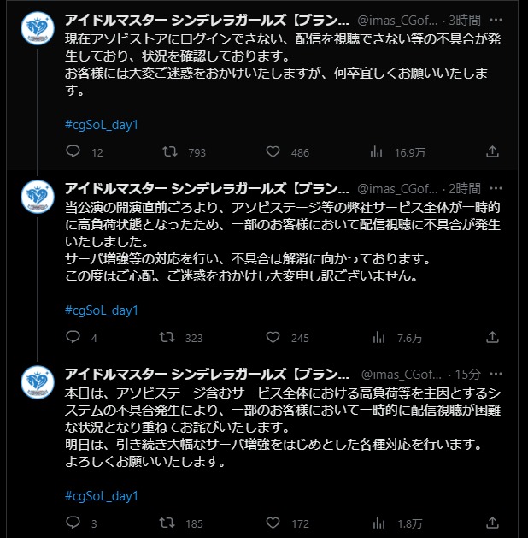Like the tweet showing 172 likes
Screen dimensions: 528x538
pos(273,523)
